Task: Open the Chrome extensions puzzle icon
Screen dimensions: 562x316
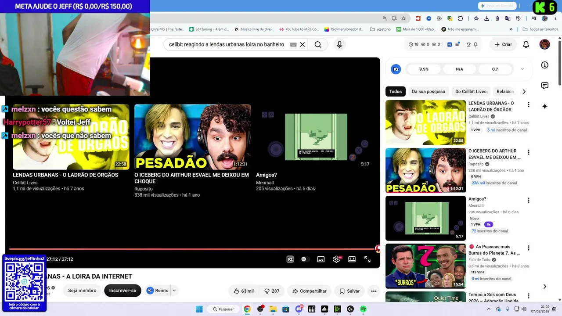Action: point(461,18)
